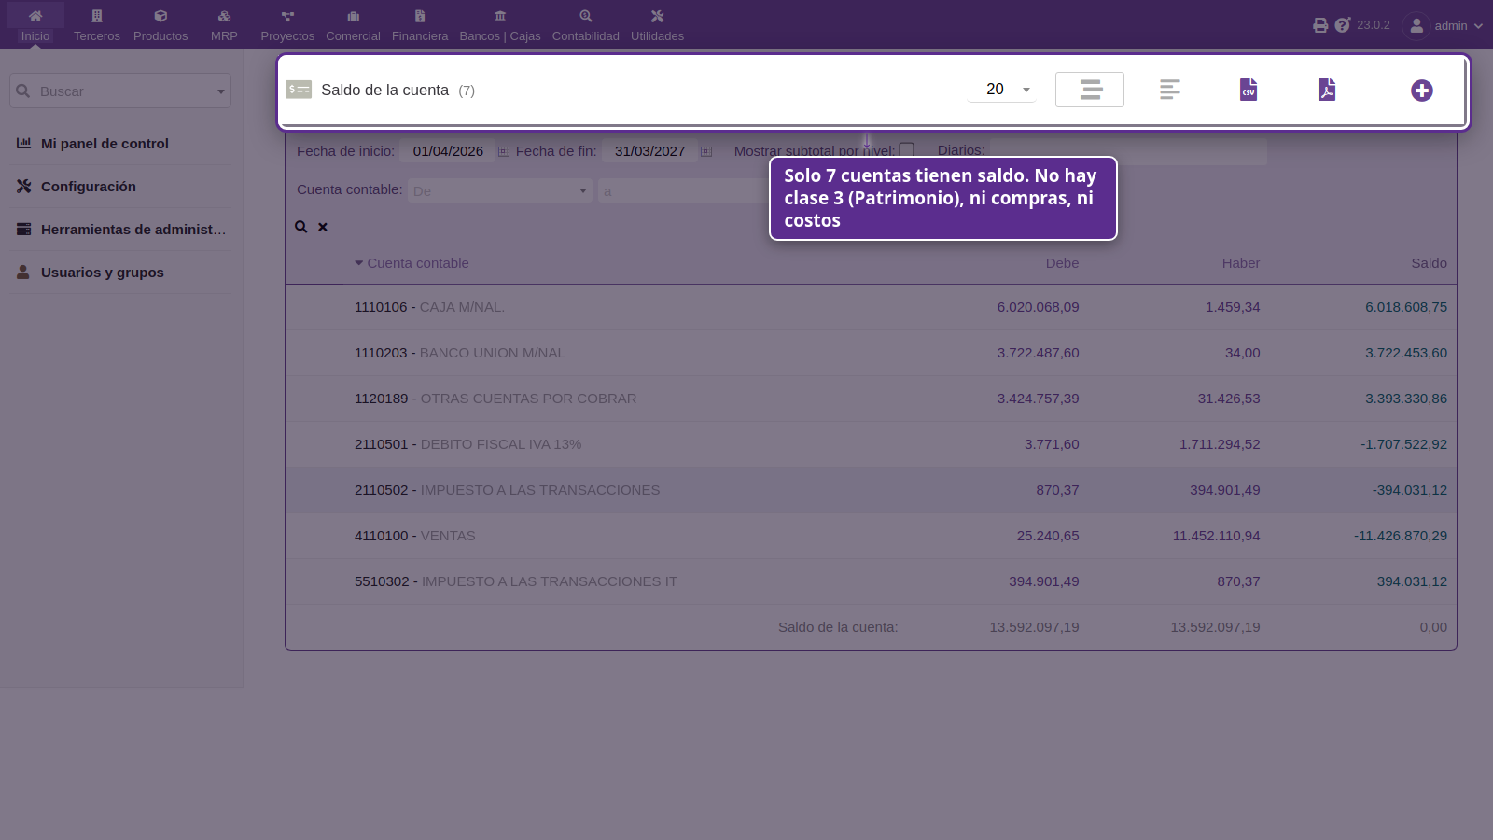Click the plus add icon
Image resolution: width=1493 pixels, height=840 pixels.
pyautogui.click(x=1422, y=91)
